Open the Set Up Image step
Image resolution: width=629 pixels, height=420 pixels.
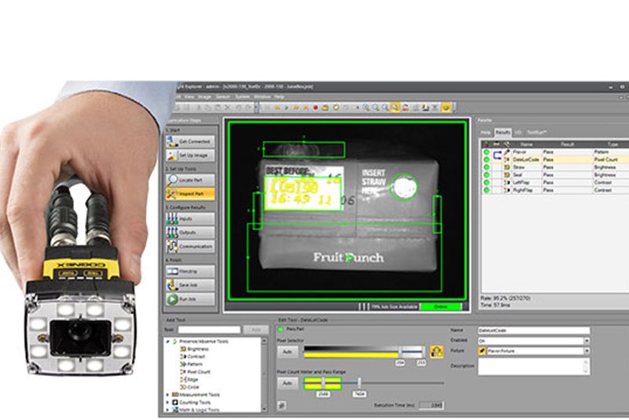pos(190,155)
